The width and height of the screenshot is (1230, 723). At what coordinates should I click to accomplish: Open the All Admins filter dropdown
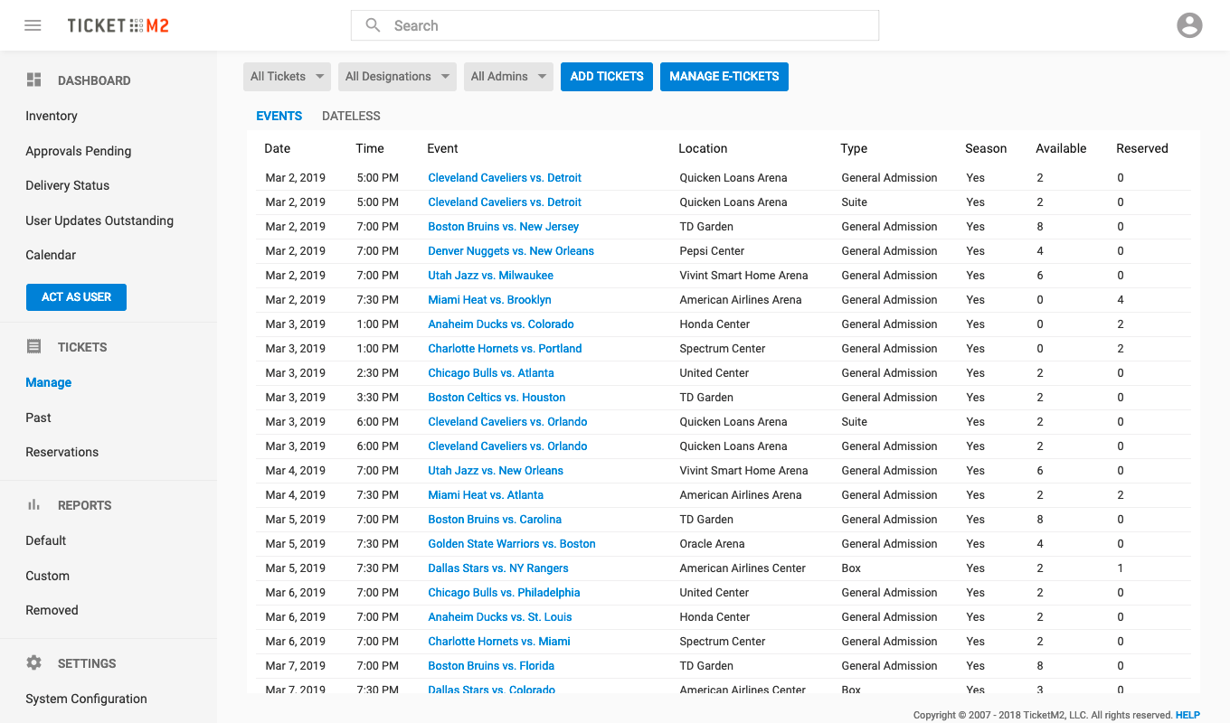(x=508, y=77)
